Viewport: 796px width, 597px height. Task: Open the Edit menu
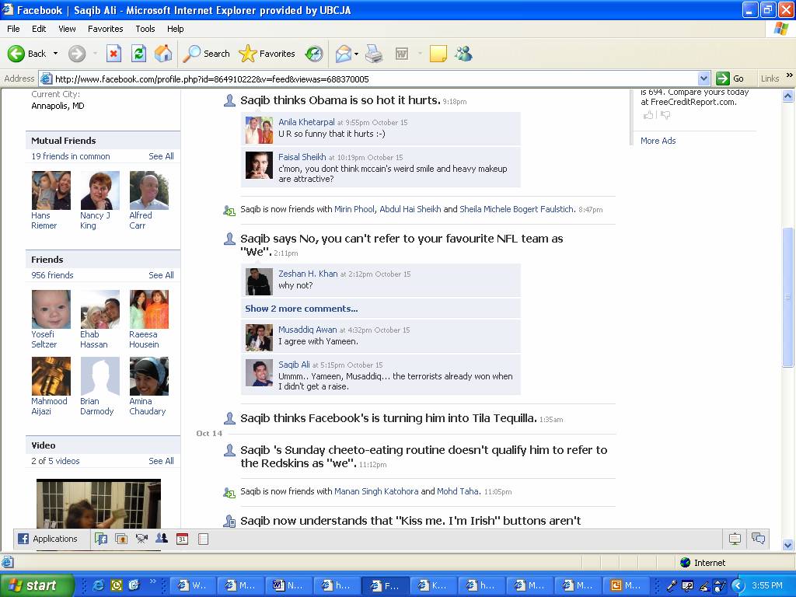[x=39, y=29]
